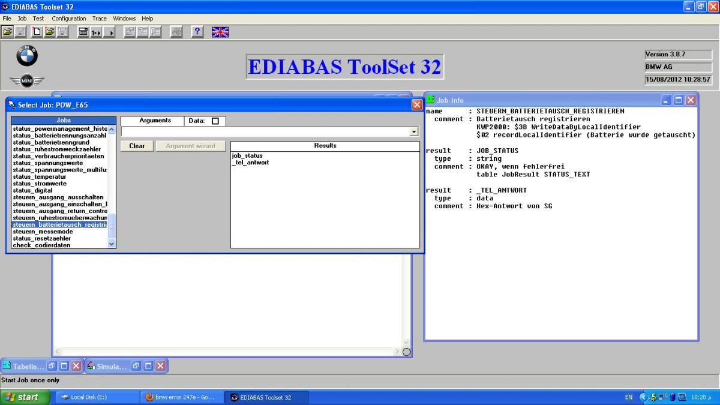
Task: Restore the minimized Tabelle window
Action: point(52,365)
